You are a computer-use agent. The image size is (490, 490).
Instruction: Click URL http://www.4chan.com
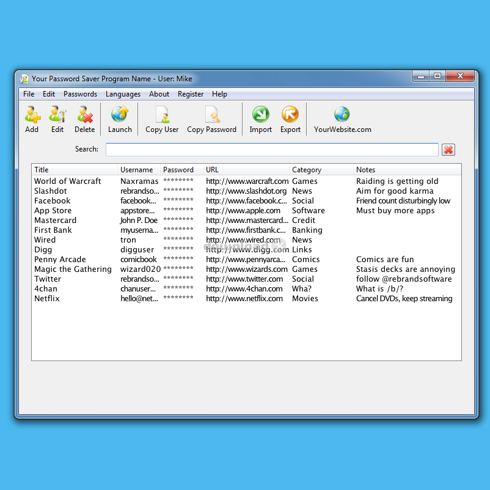point(244,289)
